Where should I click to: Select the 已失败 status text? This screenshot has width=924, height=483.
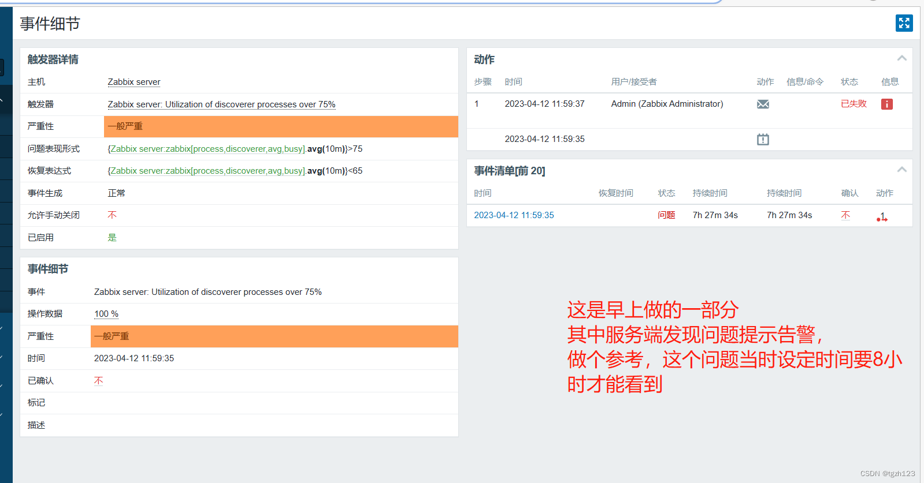click(854, 104)
